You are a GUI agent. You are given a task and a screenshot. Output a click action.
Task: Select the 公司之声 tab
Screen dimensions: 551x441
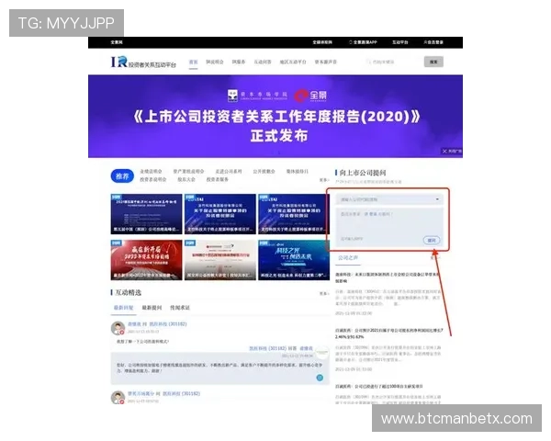click(348, 258)
